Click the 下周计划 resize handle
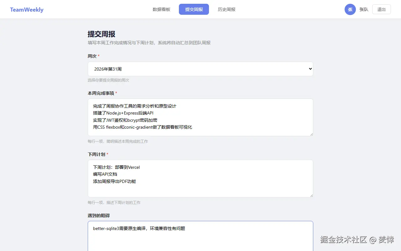 click(311, 195)
